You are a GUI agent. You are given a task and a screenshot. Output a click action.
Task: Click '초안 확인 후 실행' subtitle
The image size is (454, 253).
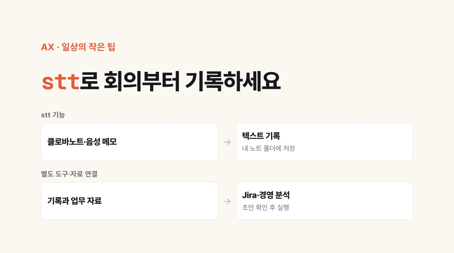pyautogui.click(x=265, y=207)
